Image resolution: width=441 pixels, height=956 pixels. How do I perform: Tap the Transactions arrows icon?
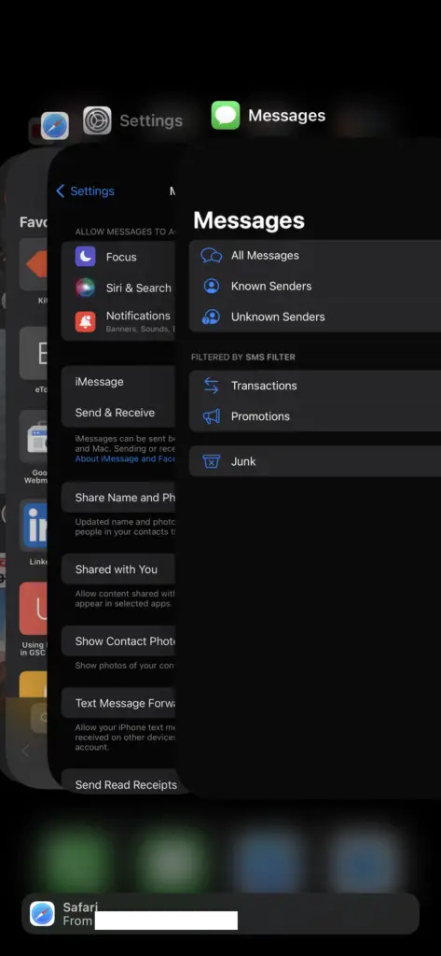tap(212, 386)
